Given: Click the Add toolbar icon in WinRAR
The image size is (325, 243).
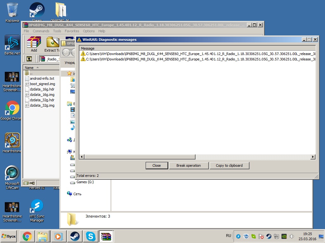Looking at the screenshot, I should [34, 44].
